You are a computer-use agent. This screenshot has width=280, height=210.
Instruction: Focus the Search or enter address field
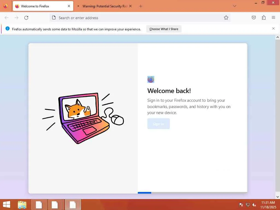click(140, 18)
